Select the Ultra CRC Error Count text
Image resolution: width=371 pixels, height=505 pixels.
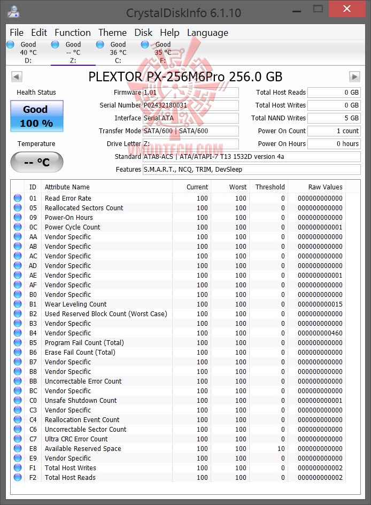pos(76,439)
